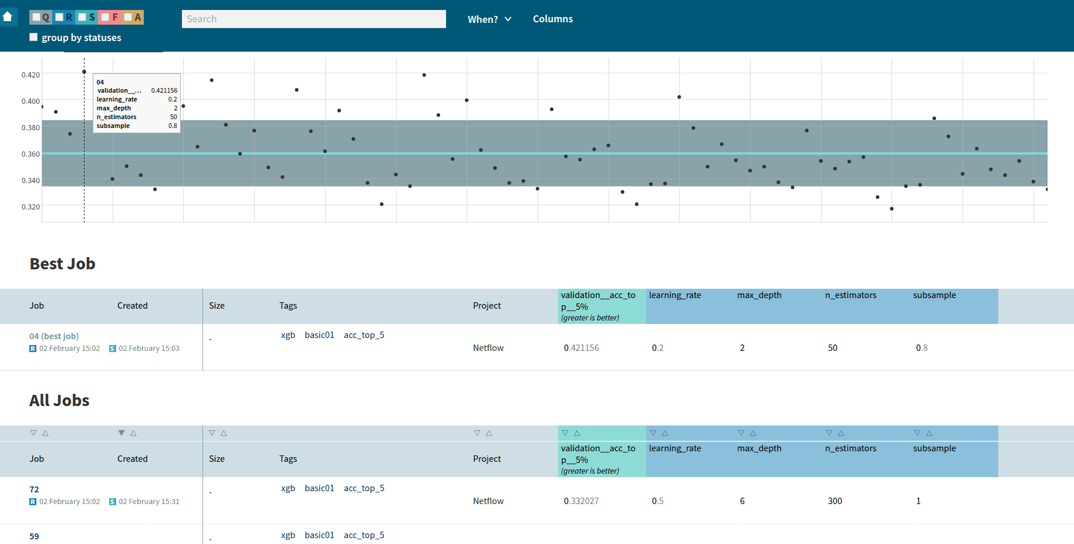The width and height of the screenshot is (1074, 544).
Task: Sort subsample column descending
Action: click(x=917, y=433)
